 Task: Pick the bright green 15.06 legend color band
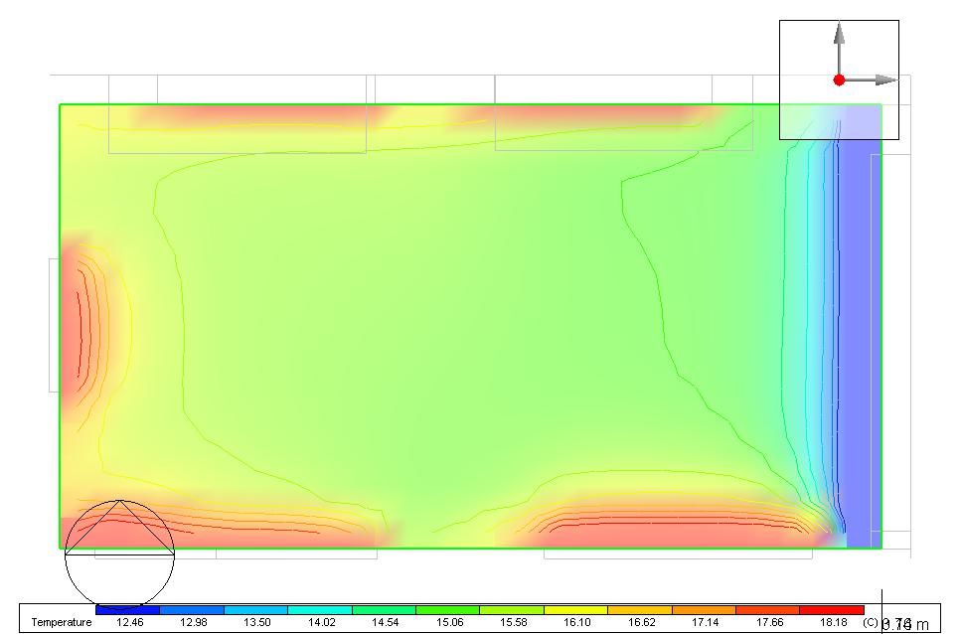tap(448, 610)
